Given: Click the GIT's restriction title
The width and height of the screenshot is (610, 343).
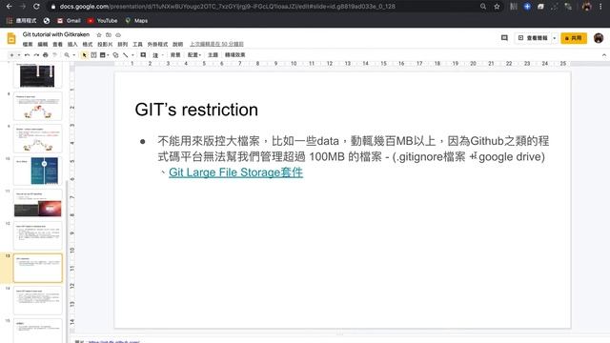Looking at the screenshot, I should (x=196, y=110).
